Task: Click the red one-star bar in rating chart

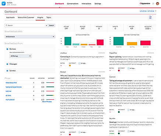Action: click(x=100, y=42)
